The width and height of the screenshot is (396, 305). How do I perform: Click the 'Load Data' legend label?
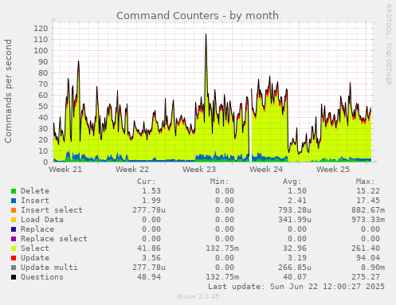(x=42, y=220)
